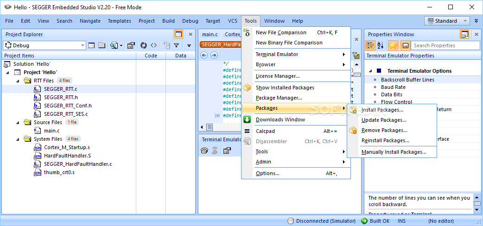Click inside the Search Properties field
Viewport: 483px width, 226px height.
(446, 45)
